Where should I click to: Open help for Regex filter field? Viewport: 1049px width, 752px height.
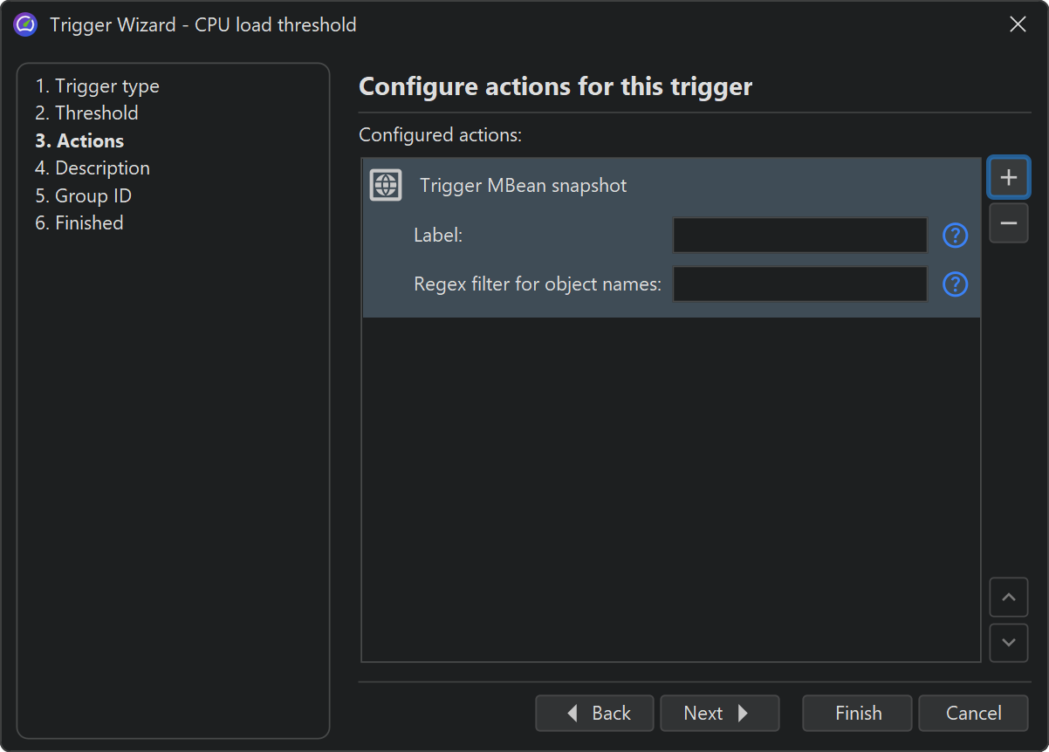956,284
